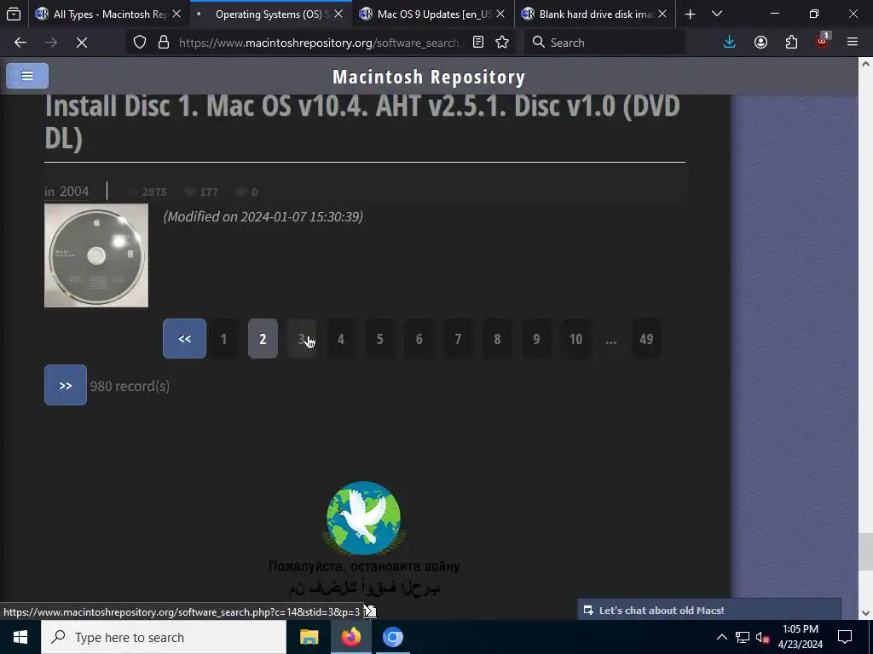Viewport: 873px width, 654px height.
Task: Go to results page 7
Action: (458, 339)
